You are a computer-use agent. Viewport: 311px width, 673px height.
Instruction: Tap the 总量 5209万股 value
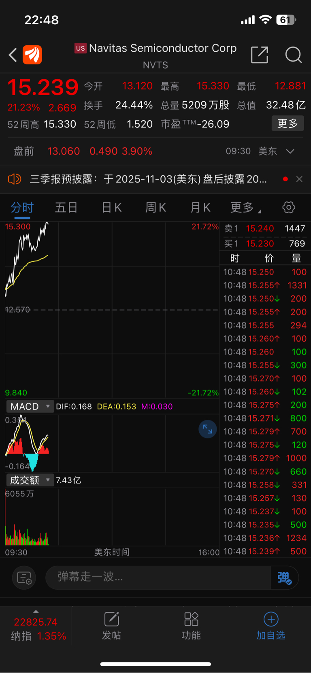tap(206, 105)
